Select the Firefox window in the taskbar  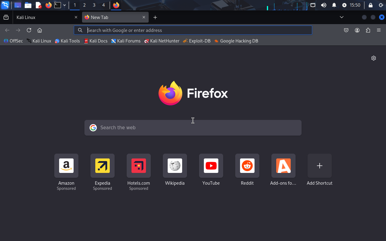tap(116, 5)
